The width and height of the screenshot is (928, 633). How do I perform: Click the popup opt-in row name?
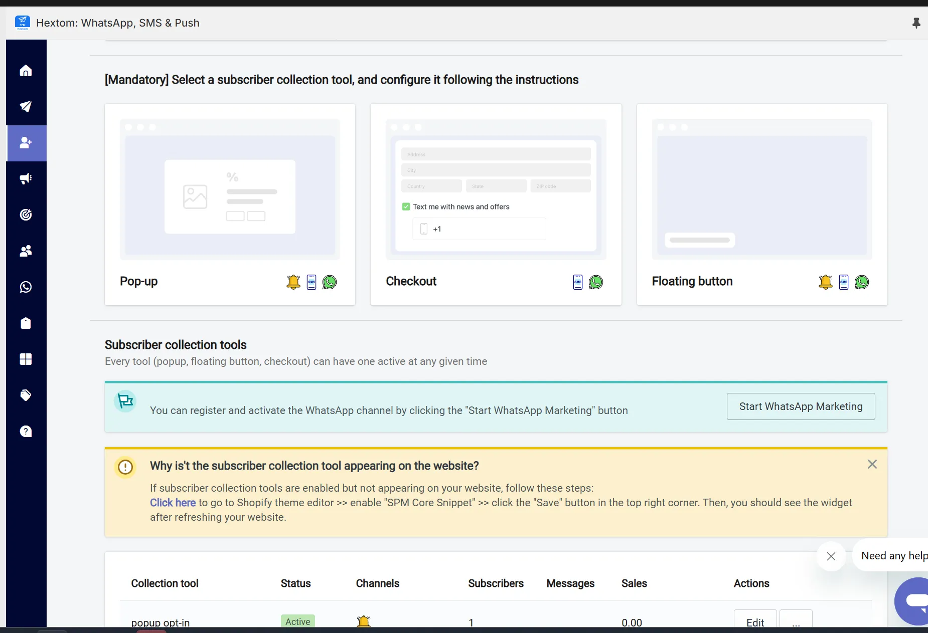pyautogui.click(x=161, y=622)
